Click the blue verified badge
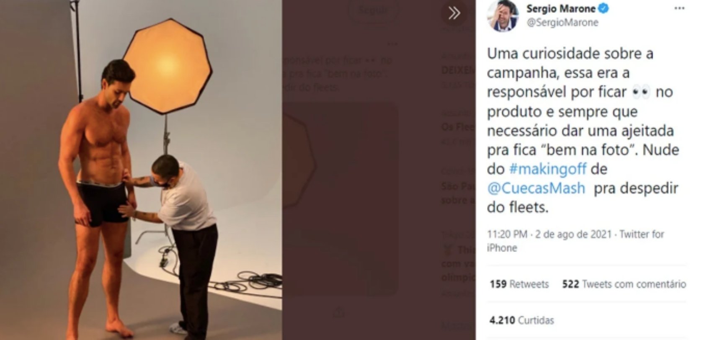The image size is (712, 340). [604, 8]
